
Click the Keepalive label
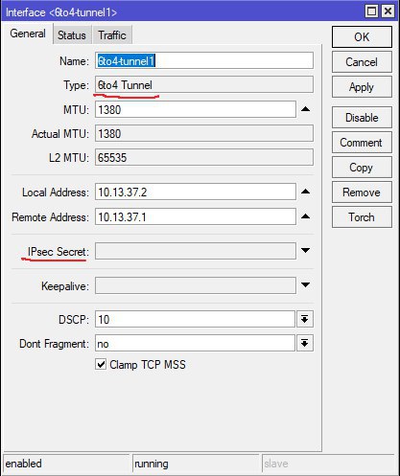point(64,285)
